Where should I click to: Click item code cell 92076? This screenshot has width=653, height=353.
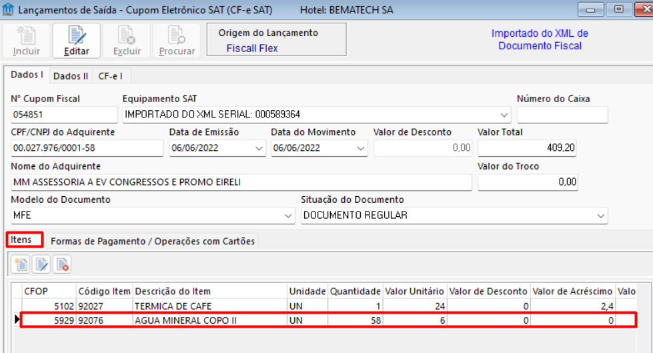(x=105, y=320)
